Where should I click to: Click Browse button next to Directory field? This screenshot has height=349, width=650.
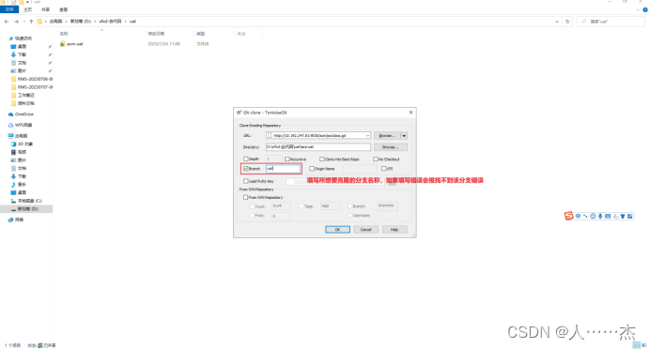tap(391, 147)
